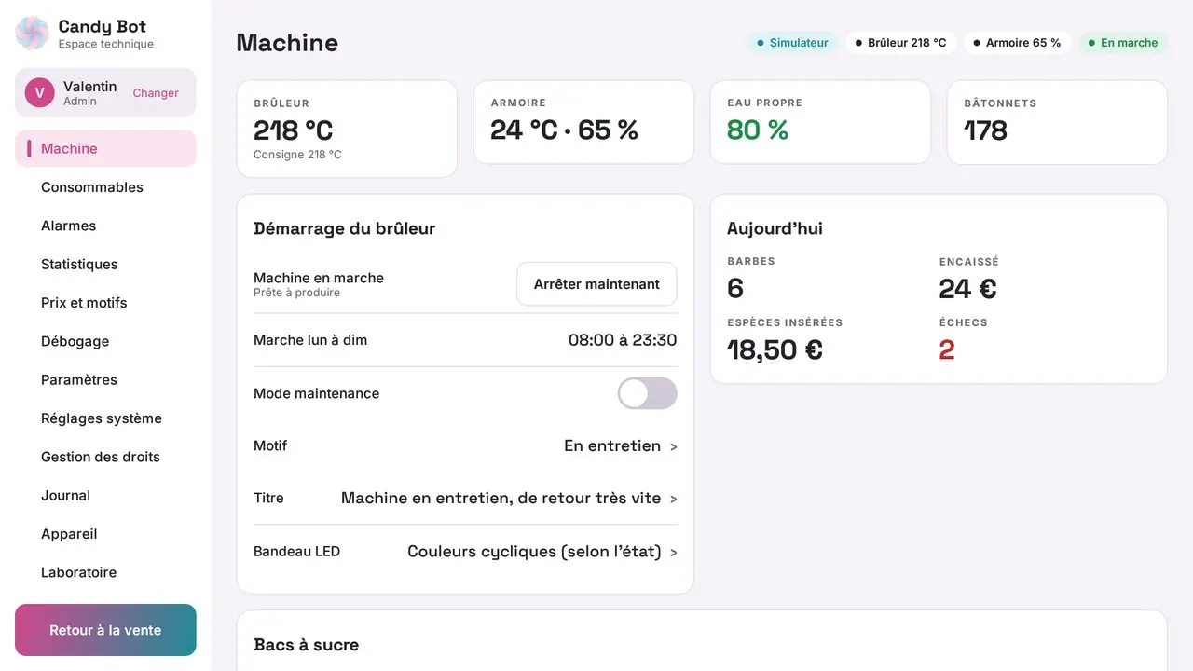Viewport: 1193px width, 671px height.
Task: Click the Candy Bot swirl logo
Action: point(33,34)
